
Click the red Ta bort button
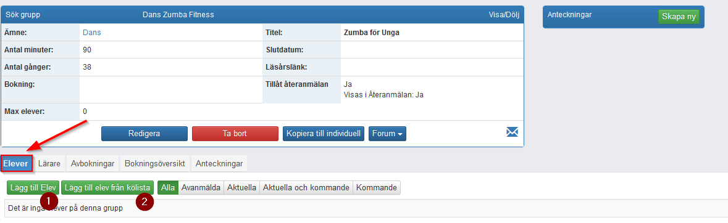tap(235, 134)
